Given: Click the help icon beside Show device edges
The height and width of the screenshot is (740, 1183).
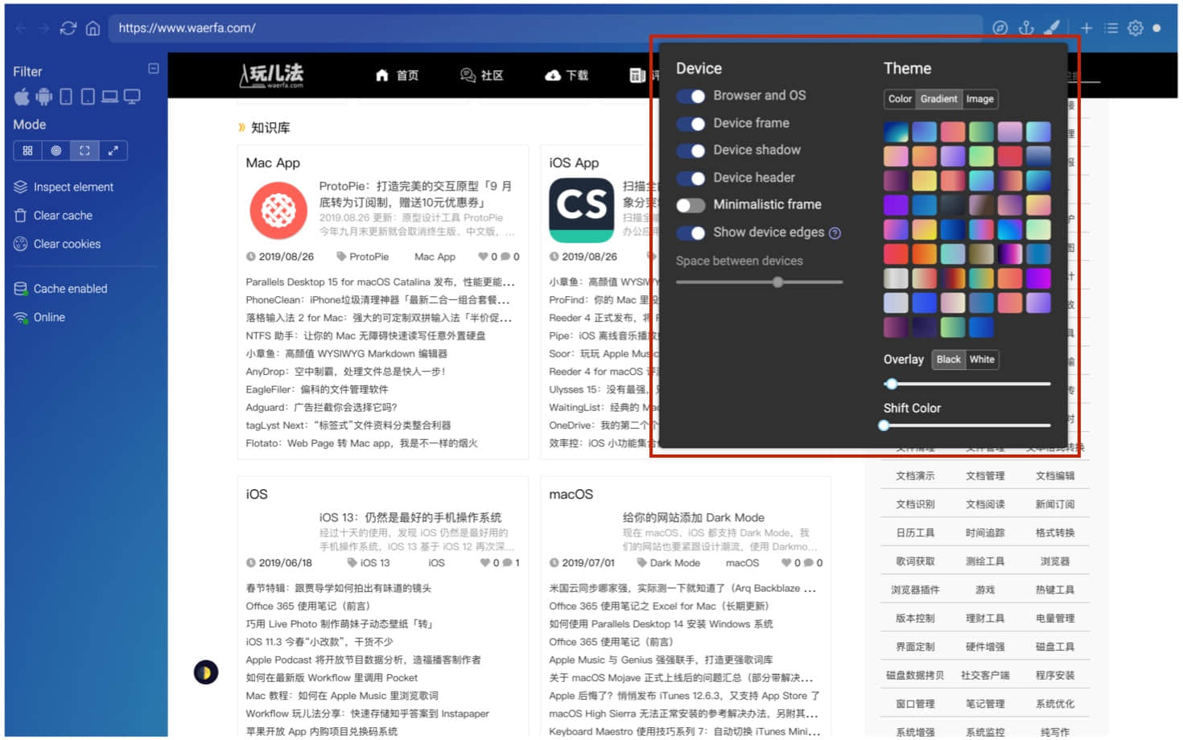Looking at the screenshot, I should click(835, 233).
